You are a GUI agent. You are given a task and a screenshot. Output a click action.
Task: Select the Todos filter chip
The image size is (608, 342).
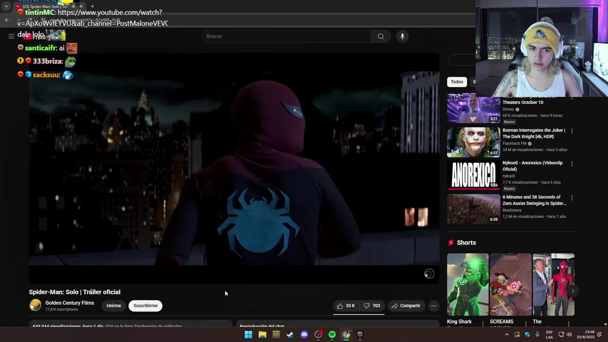457,82
